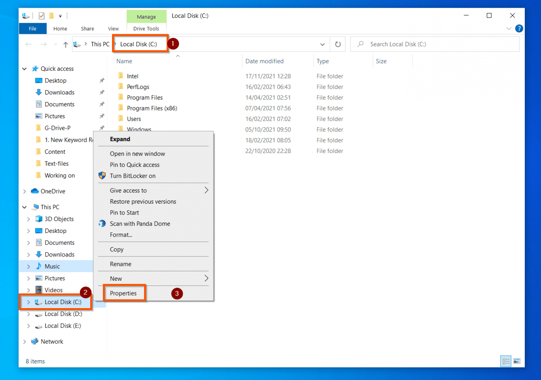Image resolution: width=541 pixels, height=380 pixels.
Task: Click the Back navigation arrow
Action: 29,44
